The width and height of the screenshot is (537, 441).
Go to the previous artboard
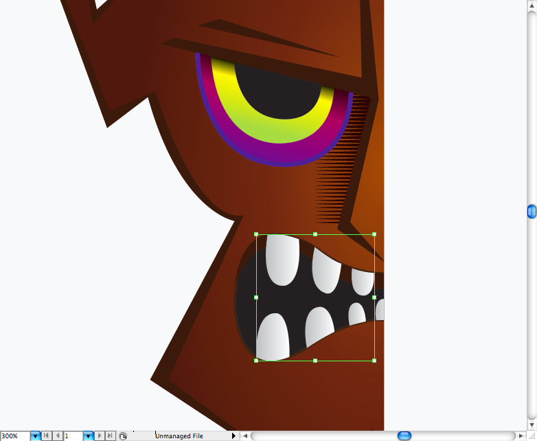[x=58, y=436]
